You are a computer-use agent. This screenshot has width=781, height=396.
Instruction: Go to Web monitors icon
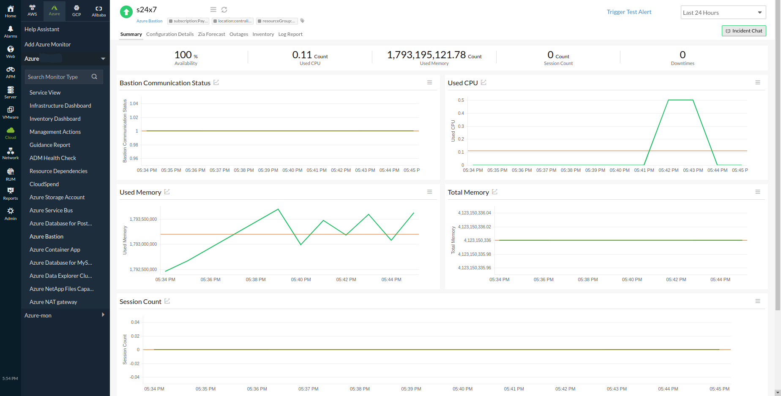(x=11, y=49)
